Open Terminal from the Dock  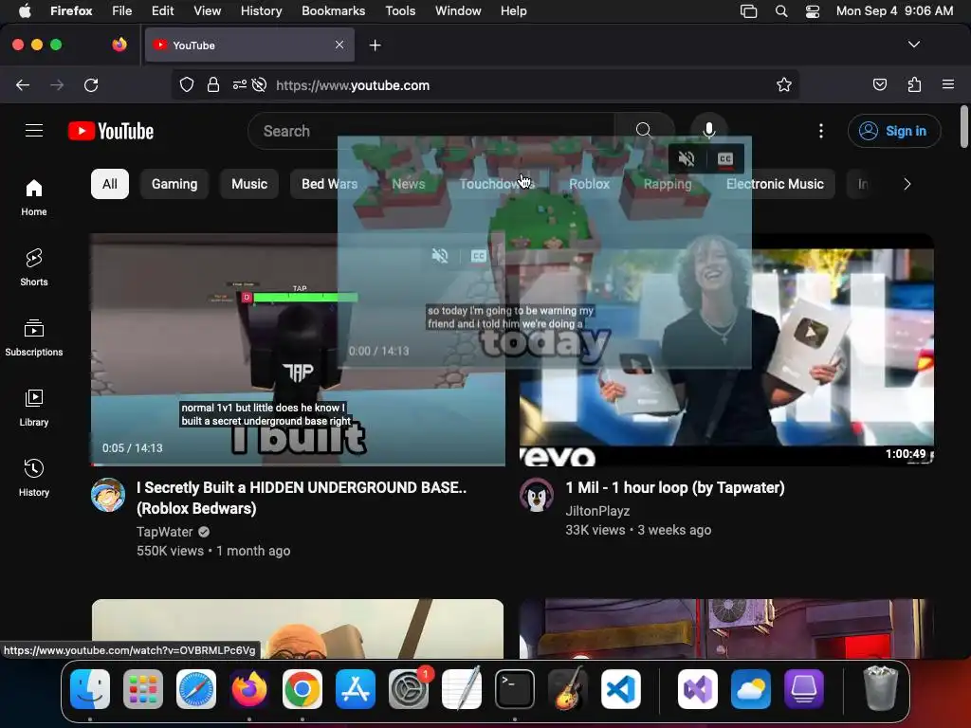pos(515,689)
